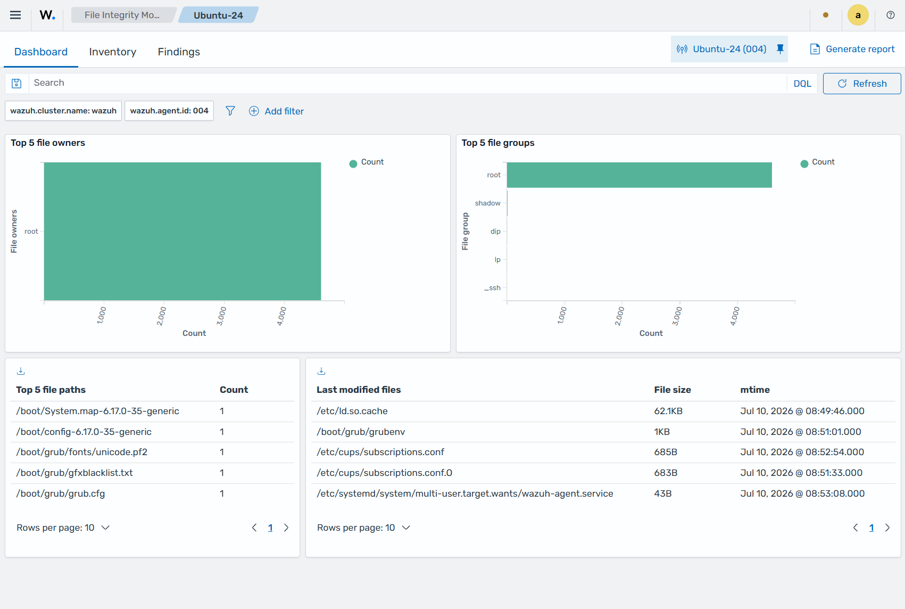Unpin agent with the pin icon
Viewport: 905px width, 609px height.
(x=780, y=49)
